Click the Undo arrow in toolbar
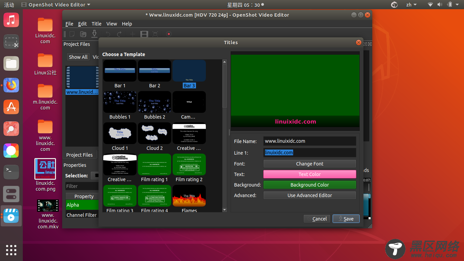This screenshot has width=464, height=261. (x=108, y=34)
